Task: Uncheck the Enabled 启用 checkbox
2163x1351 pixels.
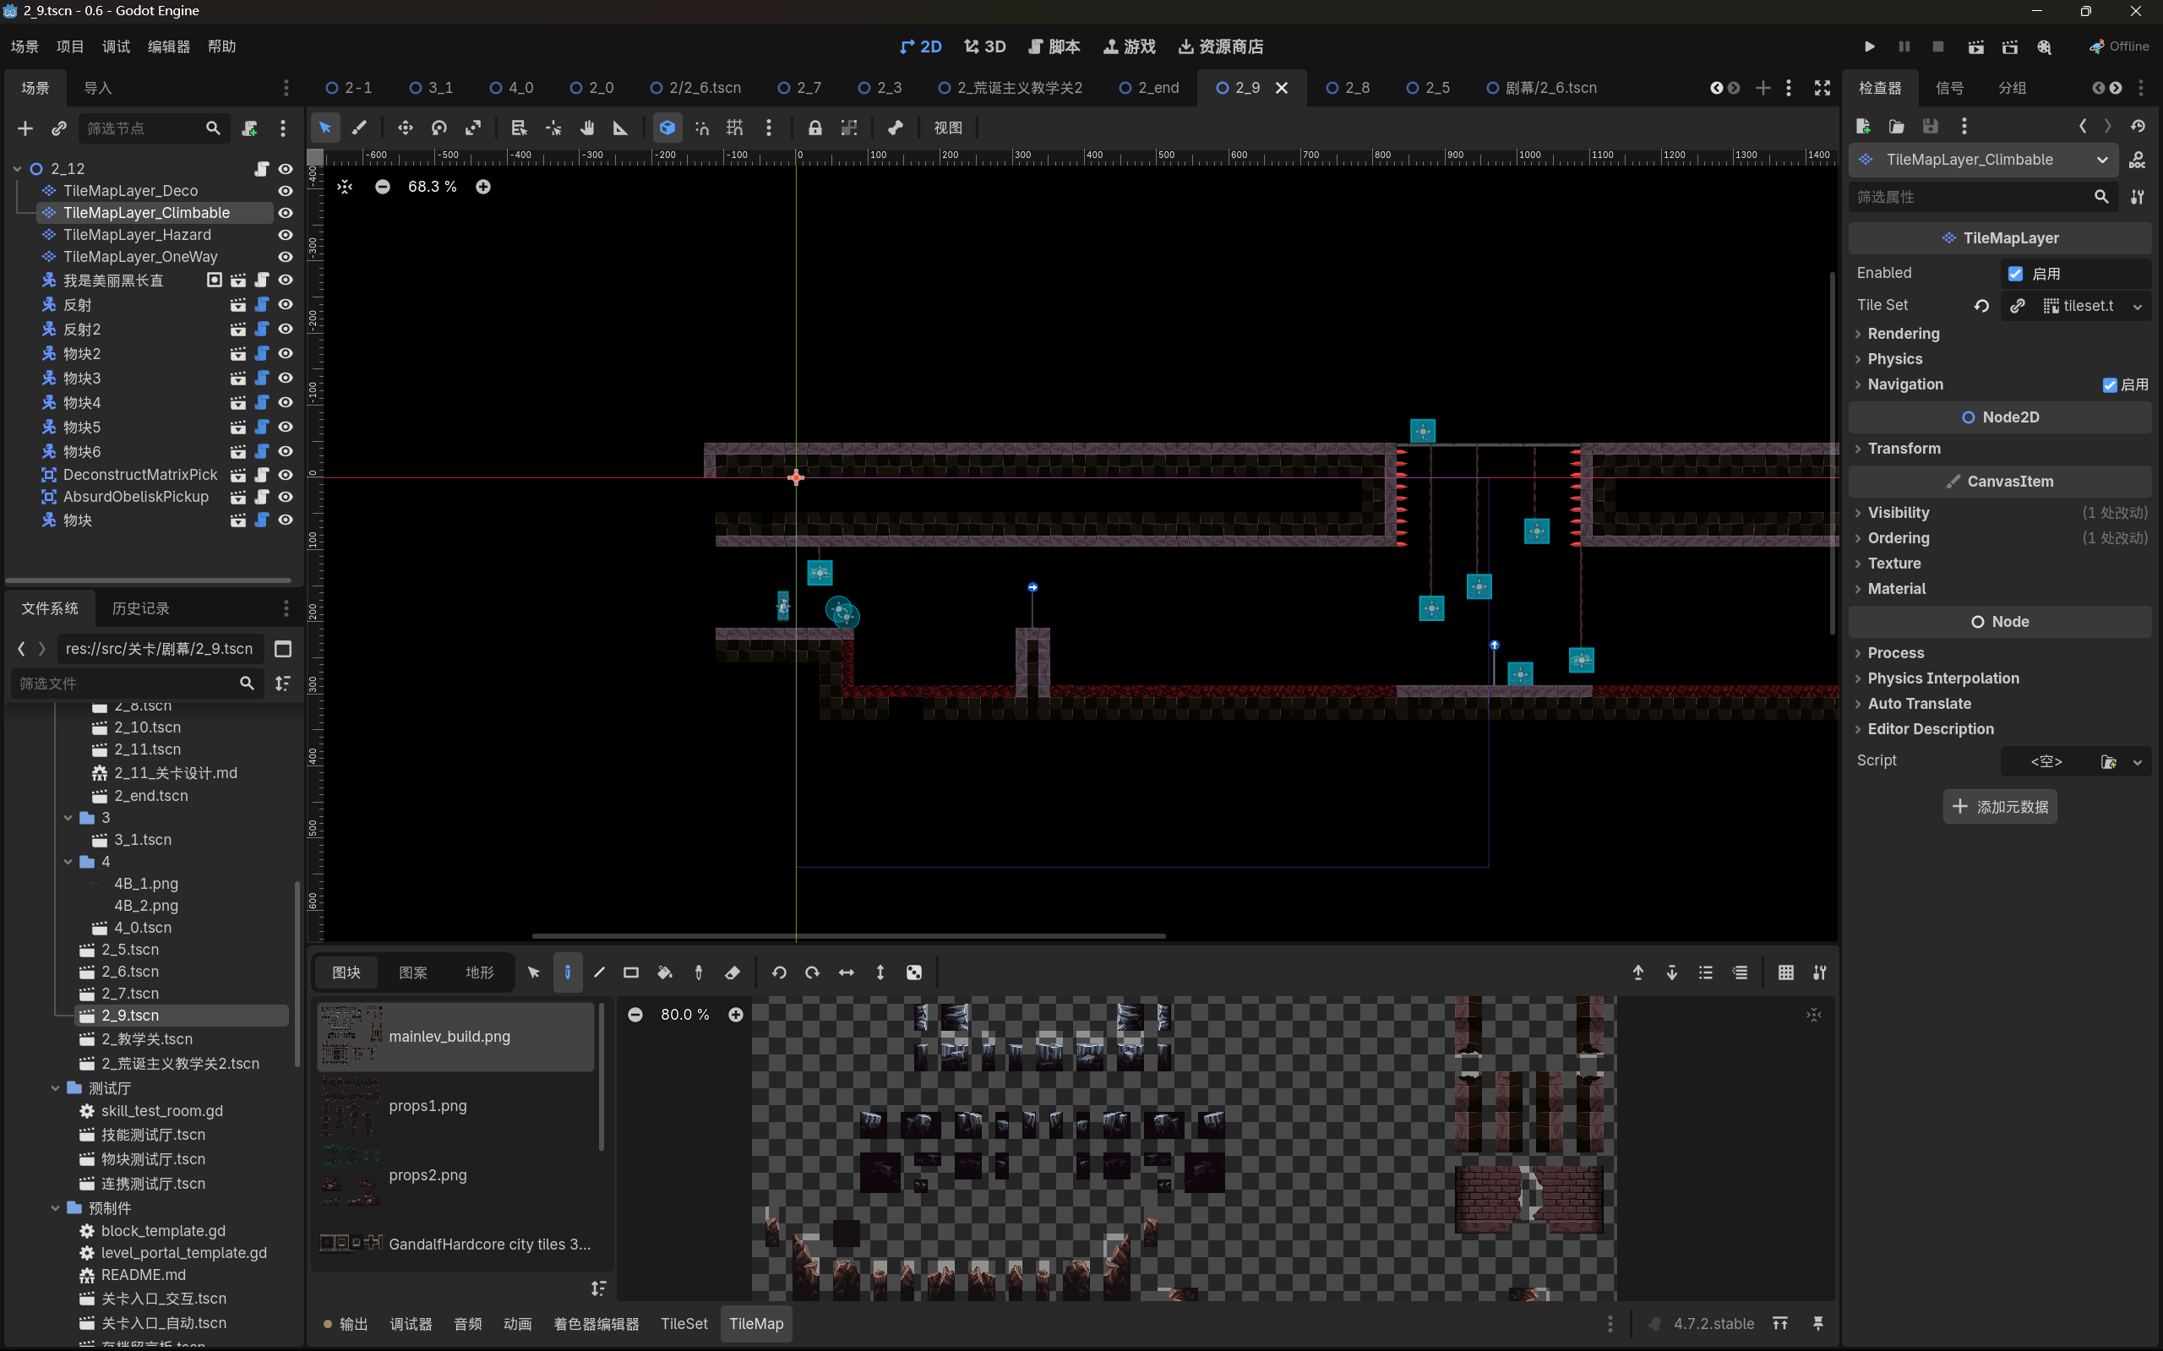Action: pos(2016,274)
